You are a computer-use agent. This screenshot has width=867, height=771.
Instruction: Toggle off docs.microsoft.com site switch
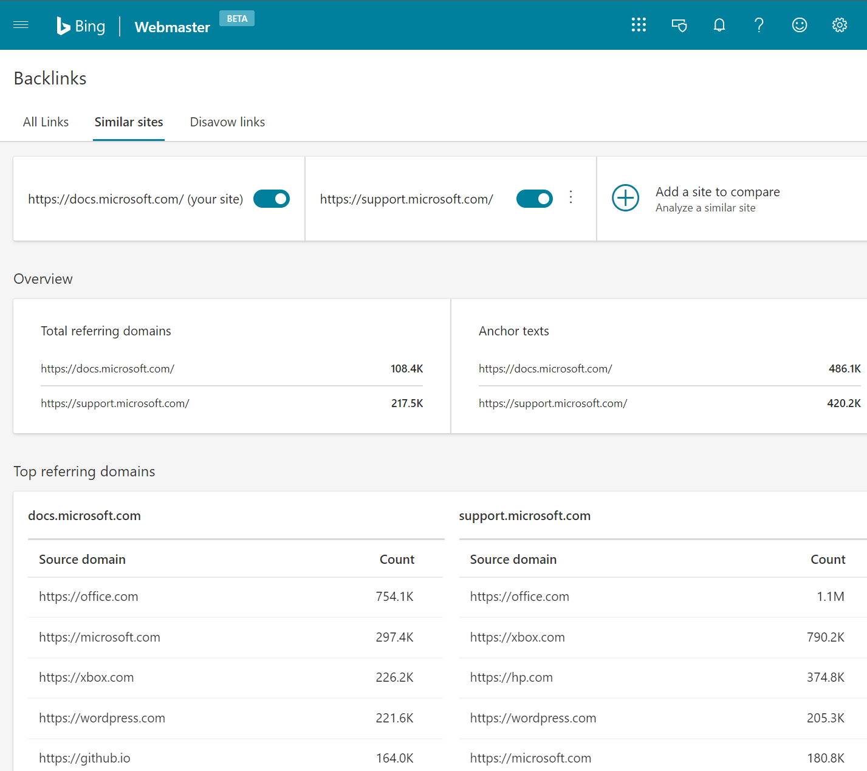tap(272, 199)
